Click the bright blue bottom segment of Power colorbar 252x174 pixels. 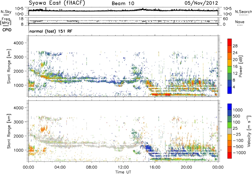pyautogui.click(x=230, y=90)
